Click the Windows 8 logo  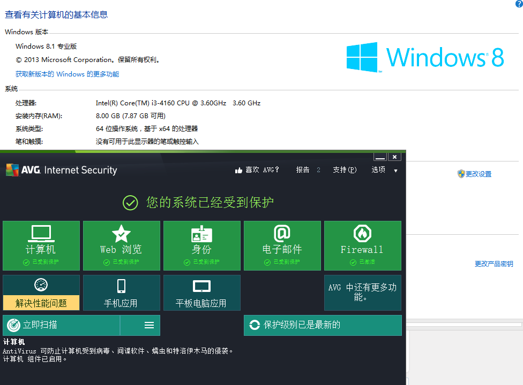[x=425, y=57]
